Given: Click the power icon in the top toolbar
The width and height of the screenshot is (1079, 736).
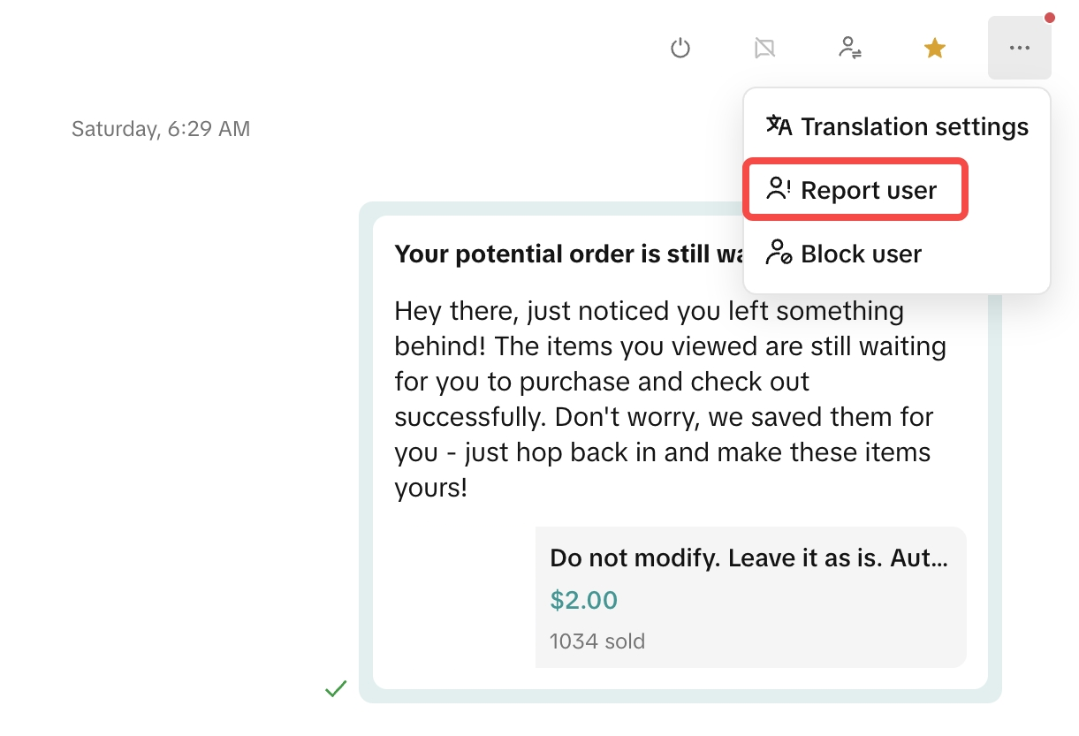Looking at the screenshot, I should [x=680, y=48].
